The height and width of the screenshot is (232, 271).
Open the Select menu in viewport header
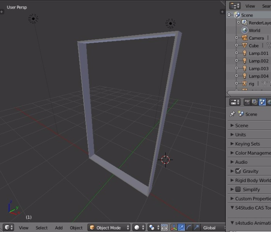coord(41,228)
